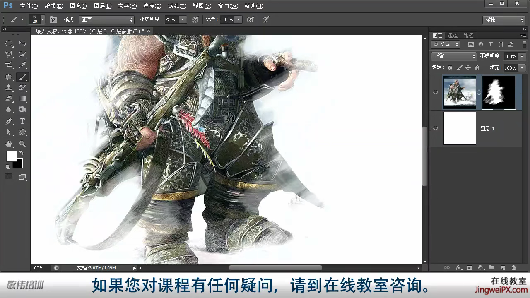
Task: Open the 图像(I) menu
Action: tap(78, 6)
